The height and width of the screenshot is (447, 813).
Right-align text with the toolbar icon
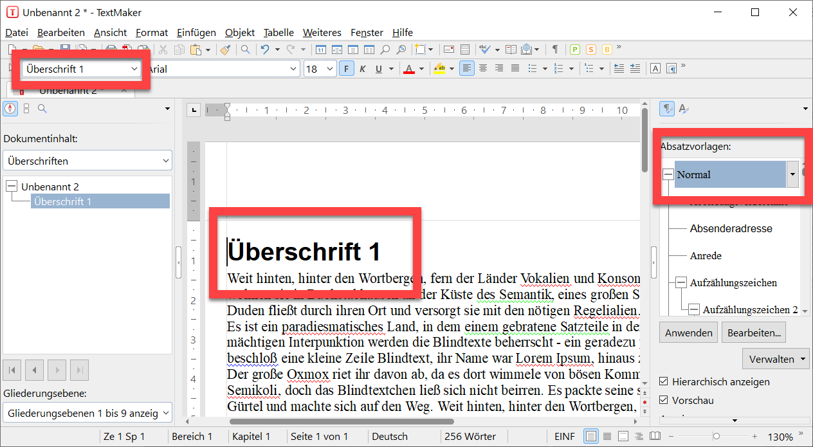pyautogui.click(x=499, y=68)
